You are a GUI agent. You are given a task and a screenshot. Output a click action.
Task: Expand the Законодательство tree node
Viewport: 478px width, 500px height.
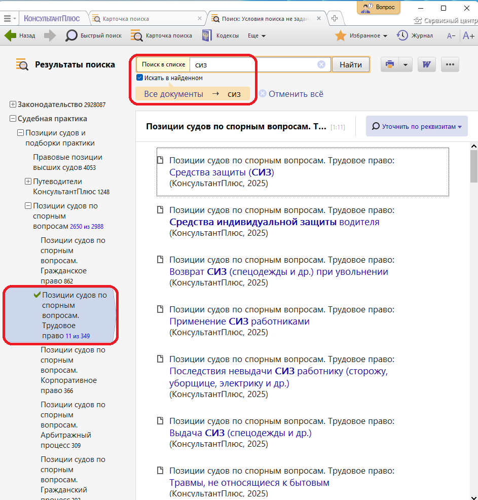pyautogui.click(x=13, y=104)
